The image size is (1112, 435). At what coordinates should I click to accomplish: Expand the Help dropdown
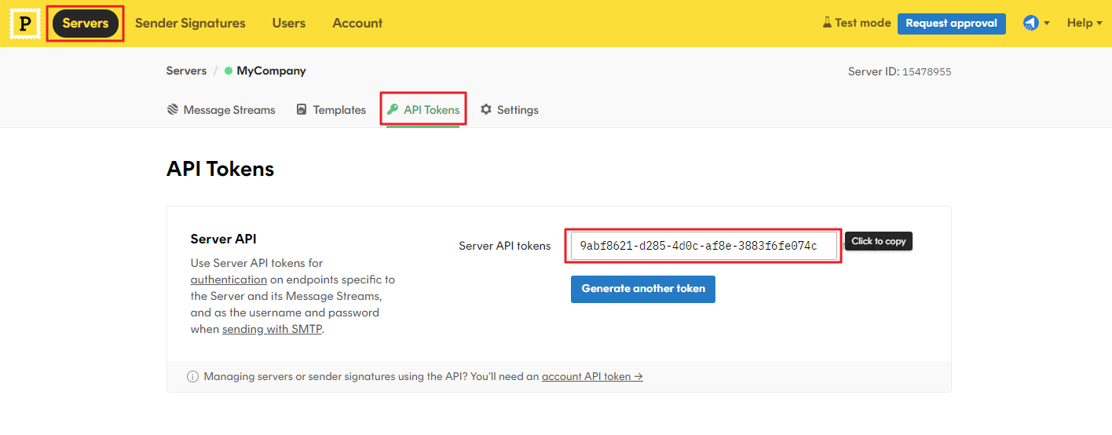(1085, 23)
